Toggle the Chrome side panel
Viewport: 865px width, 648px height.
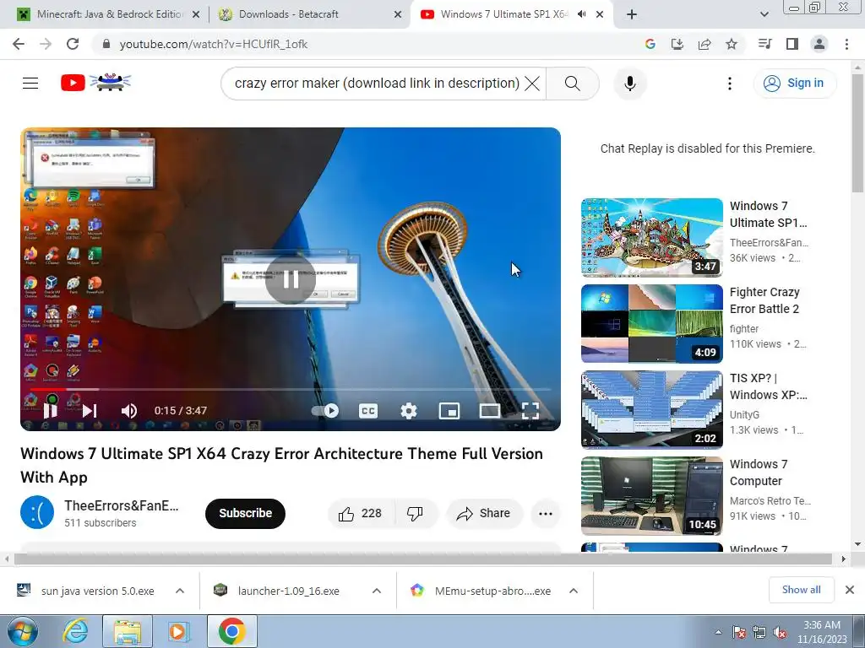click(x=792, y=44)
